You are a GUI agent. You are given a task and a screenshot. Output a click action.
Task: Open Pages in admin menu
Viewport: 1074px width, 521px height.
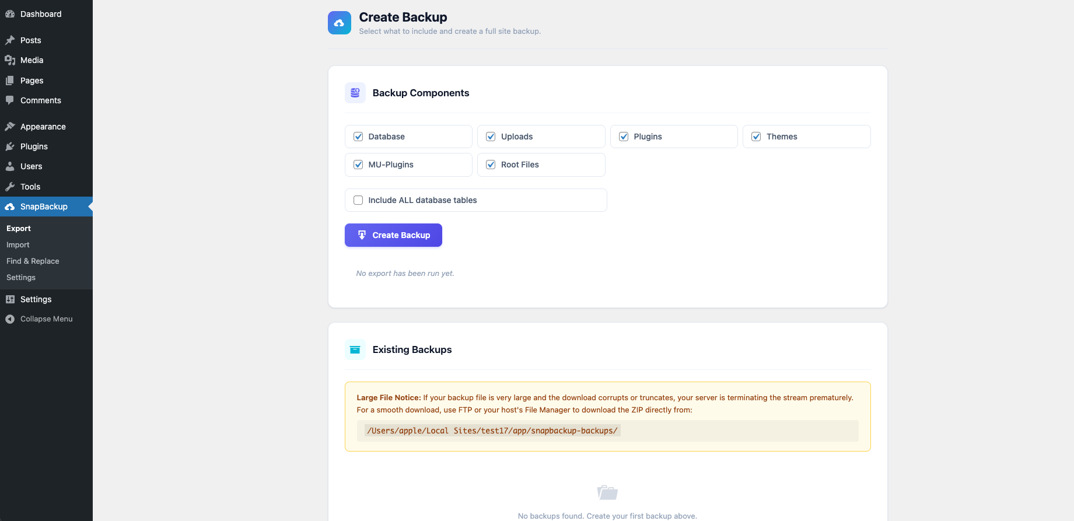pos(46,81)
